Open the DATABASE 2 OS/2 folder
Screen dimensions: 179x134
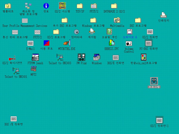pos(114,6)
